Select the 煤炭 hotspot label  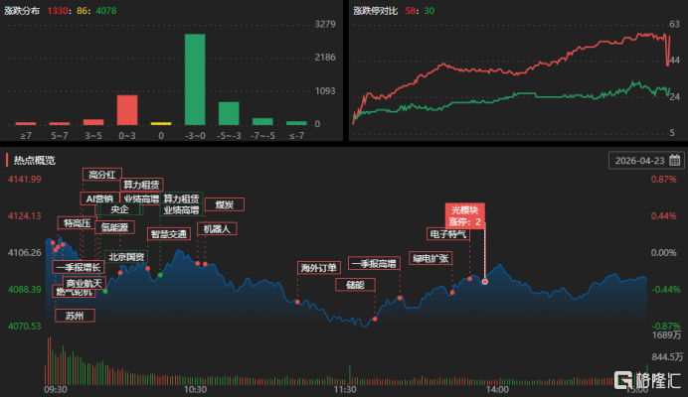pos(225,204)
